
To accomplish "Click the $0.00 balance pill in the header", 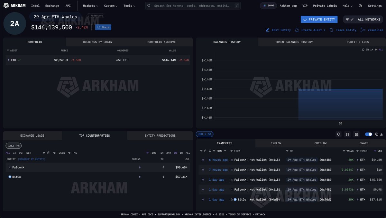I will 268,6.
